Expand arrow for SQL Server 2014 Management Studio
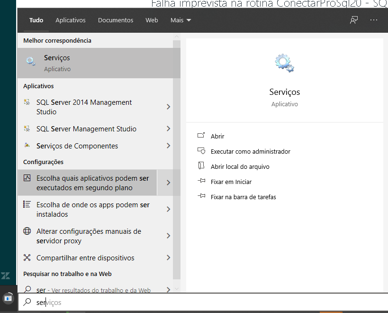This screenshot has width=388, height=313. point(169,107)
